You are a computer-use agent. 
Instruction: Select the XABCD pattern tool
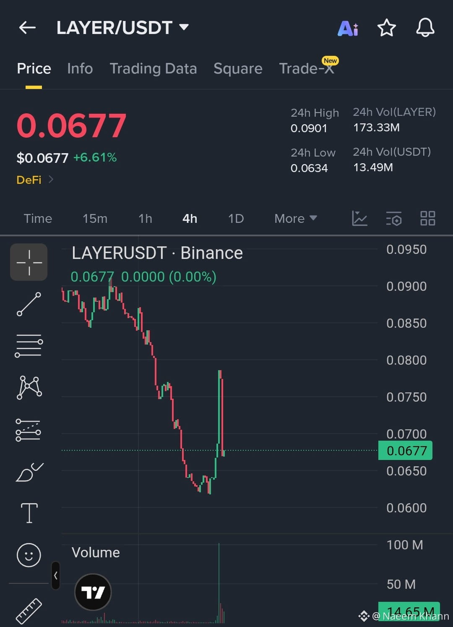[x=29, y=387]
